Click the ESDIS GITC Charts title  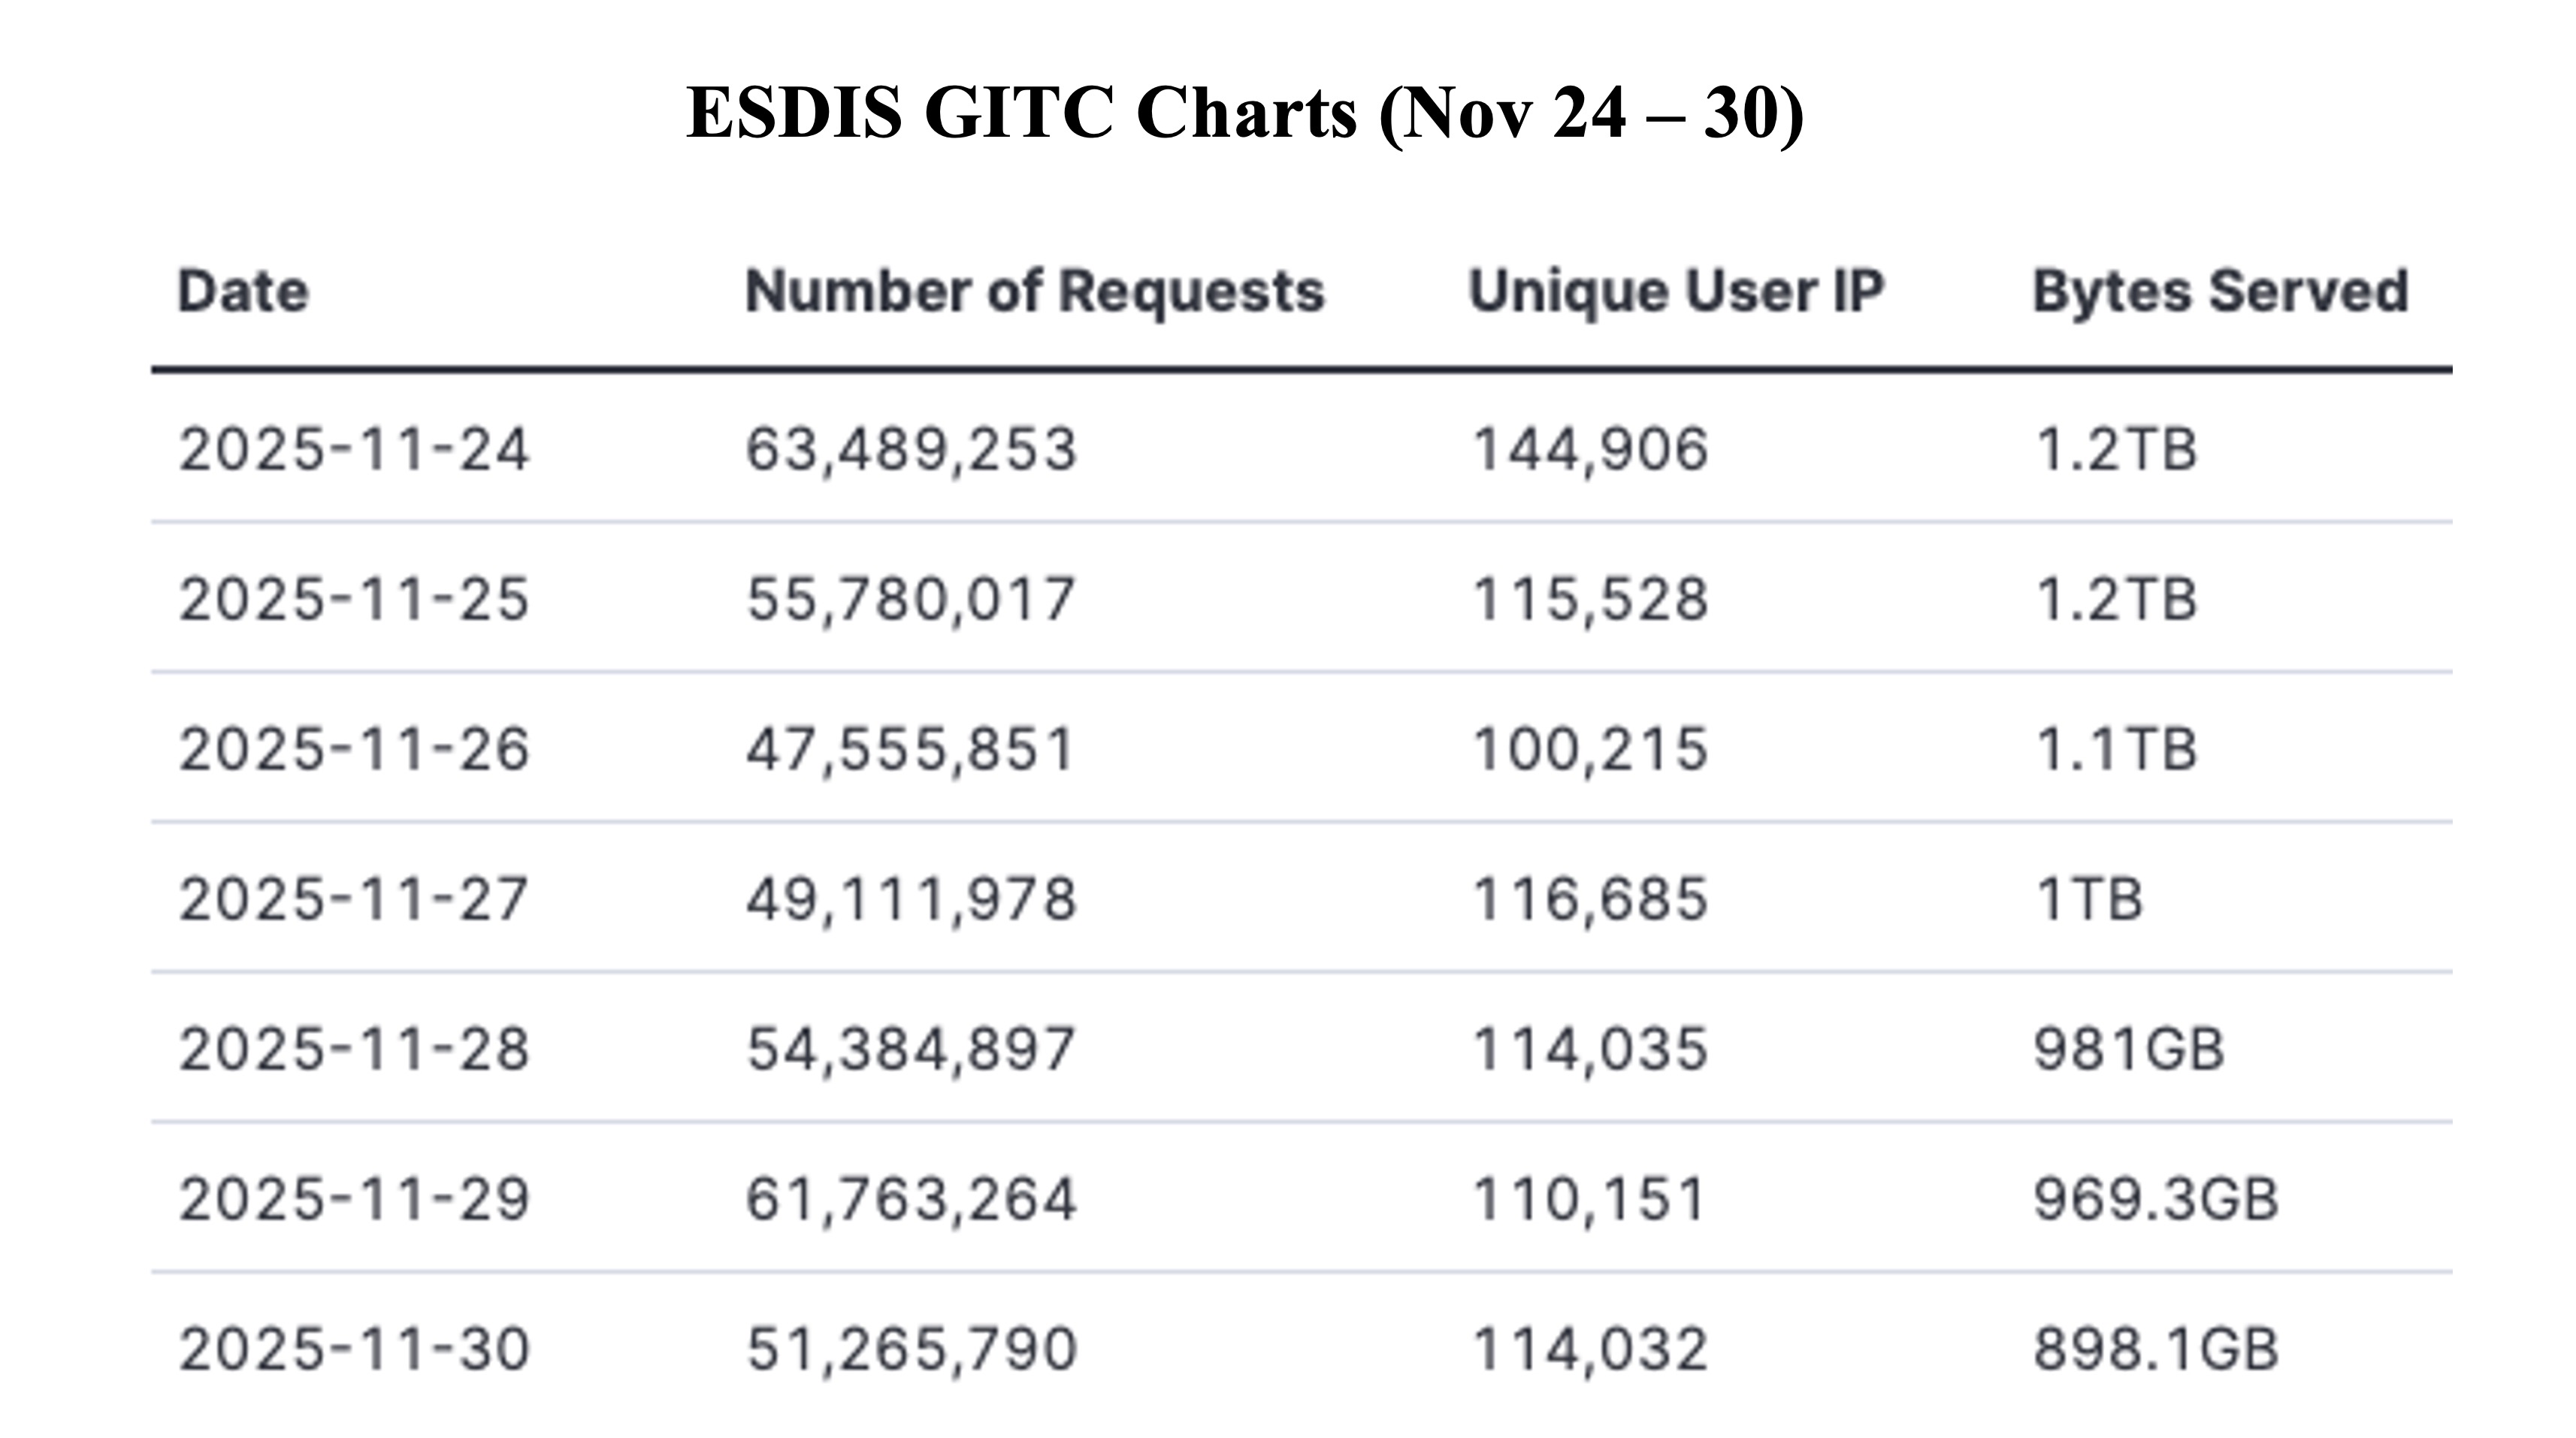pos(1245,113)
